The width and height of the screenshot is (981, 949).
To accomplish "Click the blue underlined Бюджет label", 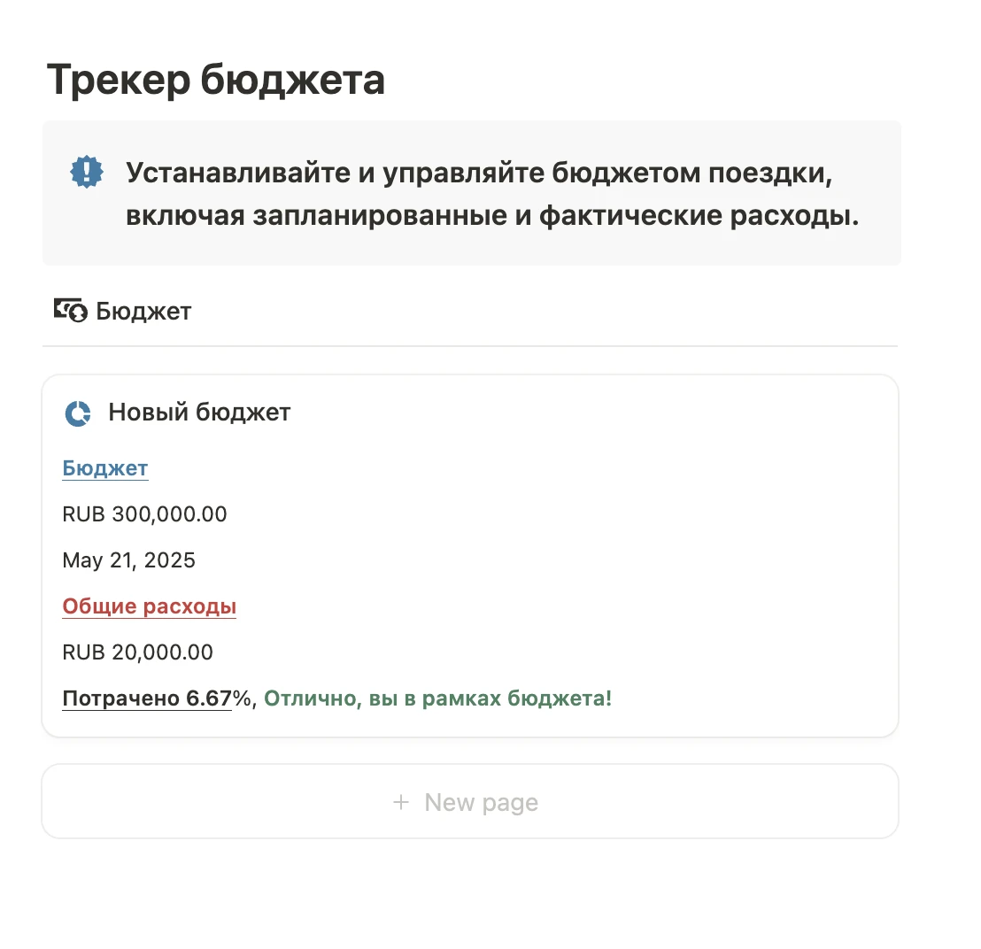I will [105, 468].
